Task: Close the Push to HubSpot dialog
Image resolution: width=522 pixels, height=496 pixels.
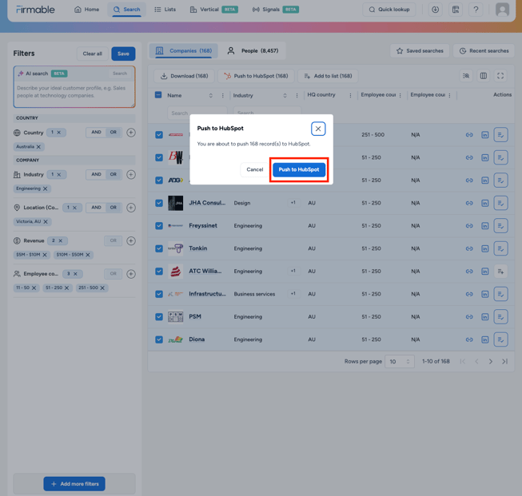Action: [318, 129]
